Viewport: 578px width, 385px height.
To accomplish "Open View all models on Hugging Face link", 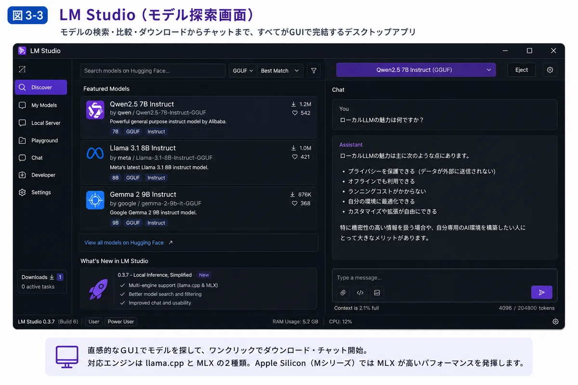I will pyautogui.click(x=124, y=243).
